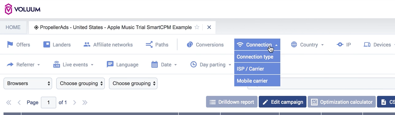Open the Landers report
This screenshot has width=395, height=115.
pyautogui.click(x=57, y=45)
